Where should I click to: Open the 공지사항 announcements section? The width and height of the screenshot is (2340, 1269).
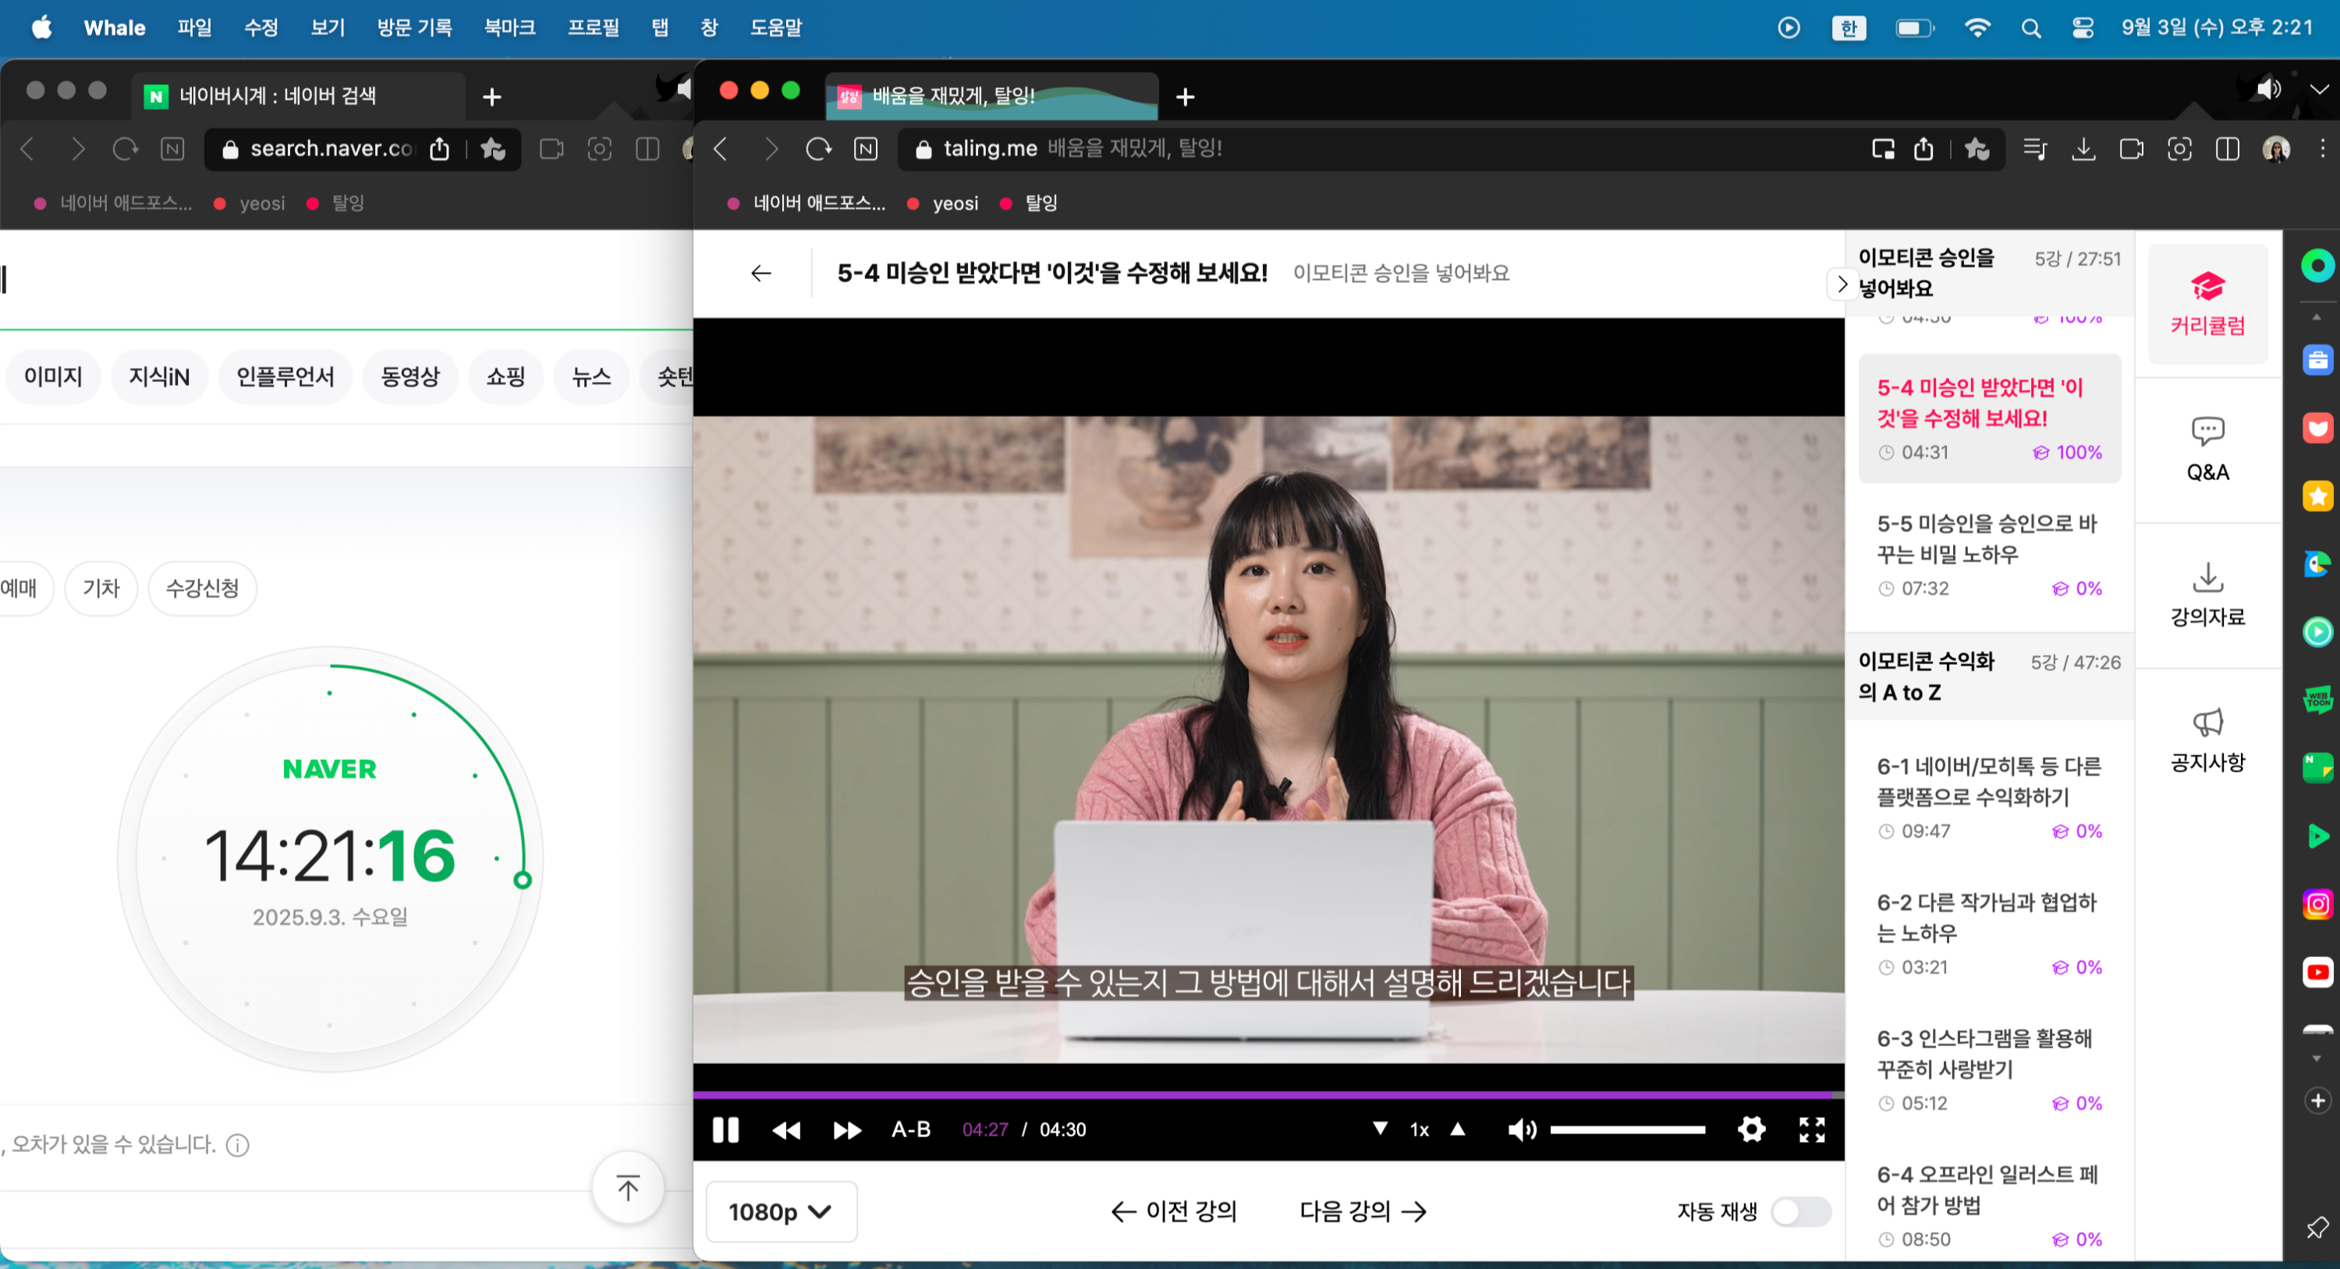coord(2207,739)
